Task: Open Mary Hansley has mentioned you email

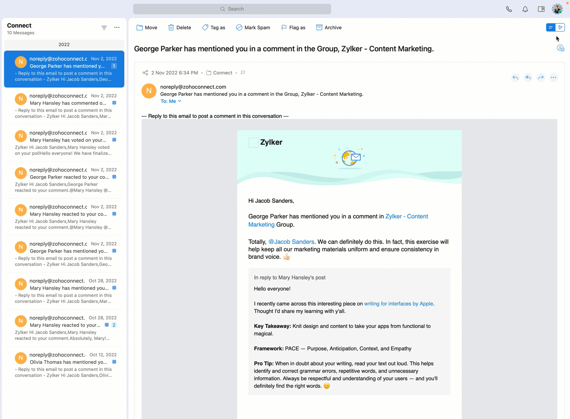Action: tap(64, 291)
